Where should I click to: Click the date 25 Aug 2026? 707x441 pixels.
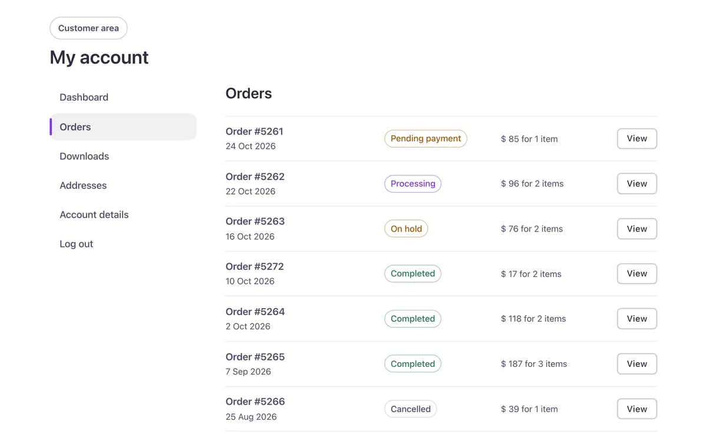pos(252,417)
